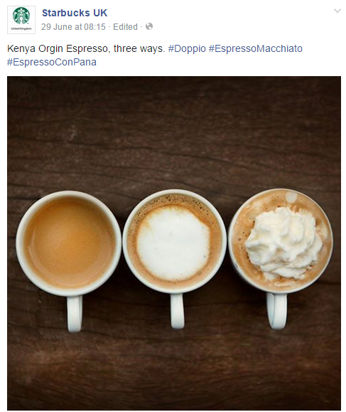Click the white milk foam of the macchiato
Screen dimensions: 346x412
point(173,243)
